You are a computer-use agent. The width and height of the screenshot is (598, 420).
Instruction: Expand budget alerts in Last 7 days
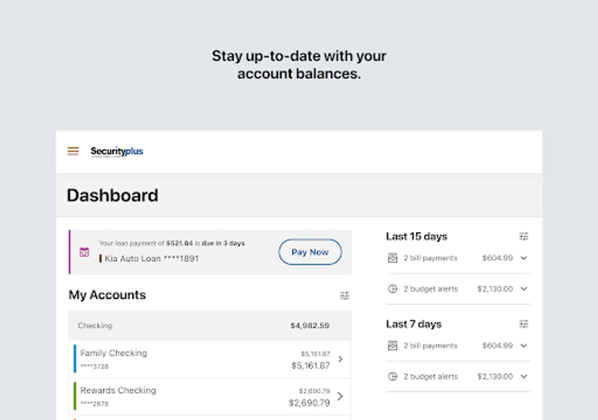click(524, 377)
